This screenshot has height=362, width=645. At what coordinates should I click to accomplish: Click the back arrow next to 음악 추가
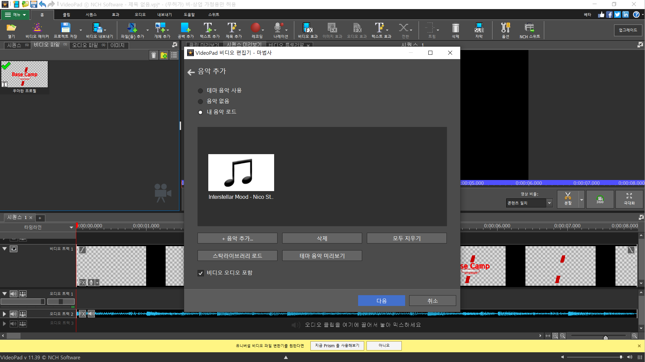(x=191, y=72)
